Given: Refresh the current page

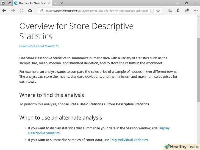Looking at the screenshot, I should pyautogui.click(x=21, y=11).
